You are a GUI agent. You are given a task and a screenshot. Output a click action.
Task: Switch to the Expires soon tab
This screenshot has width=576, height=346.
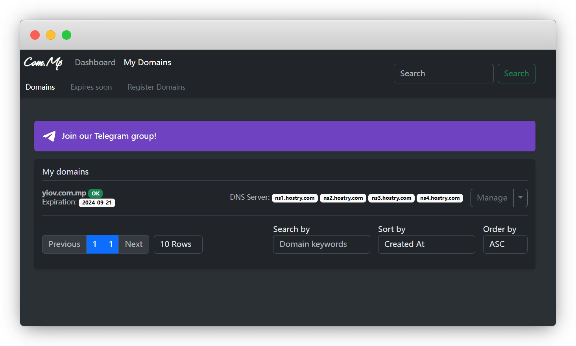[x=91, y=87]
